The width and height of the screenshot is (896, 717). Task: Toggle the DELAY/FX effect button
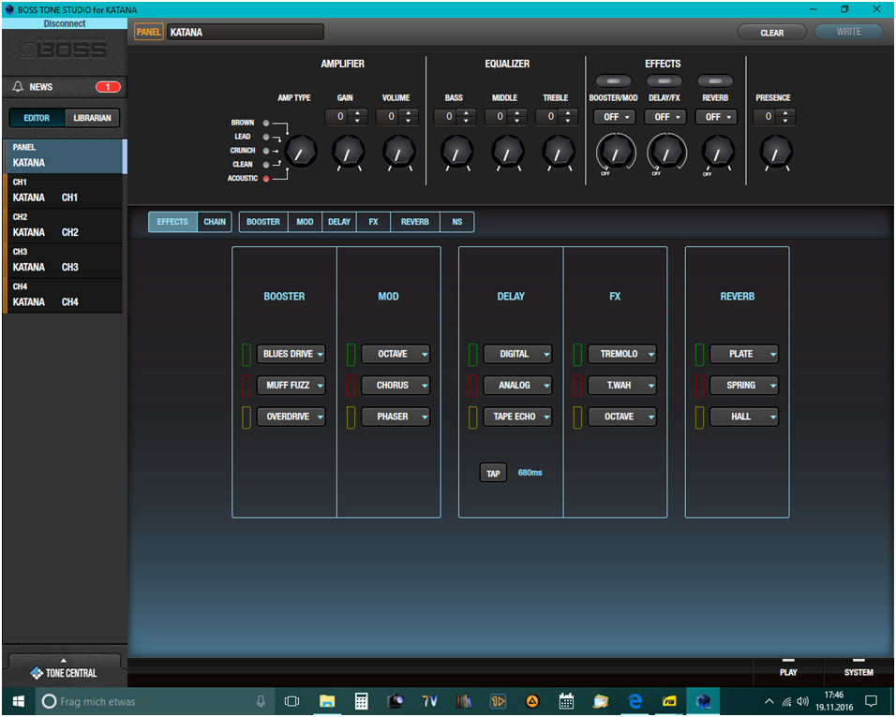pyautogui.click(x=664, y=81)
